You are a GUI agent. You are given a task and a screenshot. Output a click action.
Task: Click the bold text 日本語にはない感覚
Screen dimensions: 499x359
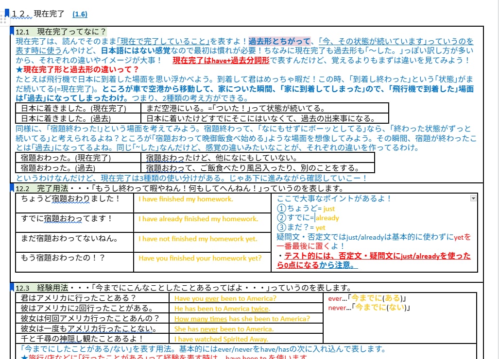136,51
